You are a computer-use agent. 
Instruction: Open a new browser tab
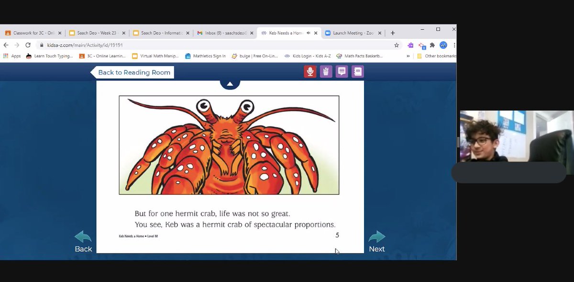click(x=393, y=33)
